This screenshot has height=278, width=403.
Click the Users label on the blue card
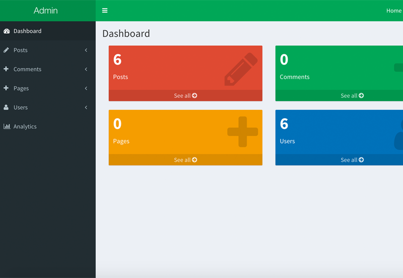(287, 141)
